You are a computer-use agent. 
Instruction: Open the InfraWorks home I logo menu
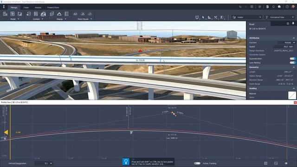click(4, 7)
